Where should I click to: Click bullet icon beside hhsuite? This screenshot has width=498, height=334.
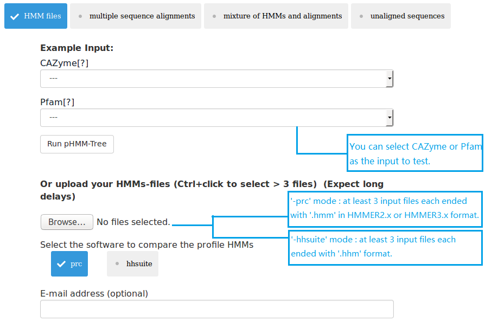pyautogui.click(x=117, y=264)
